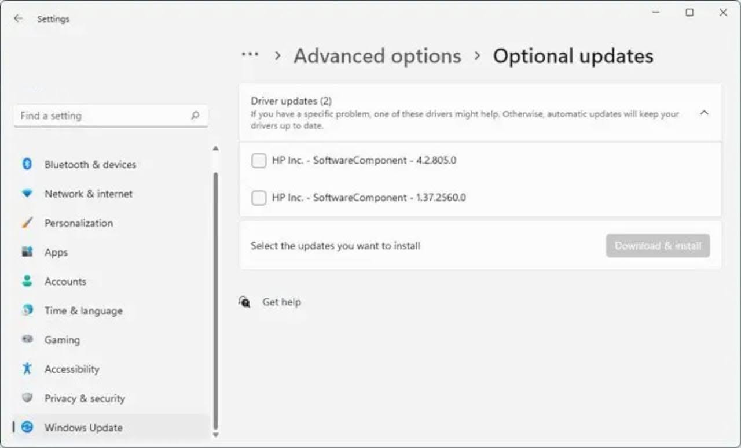Open the Get help link
This screenshot has width=741, height=448.
pyautogui.click(x=281, y=302)
